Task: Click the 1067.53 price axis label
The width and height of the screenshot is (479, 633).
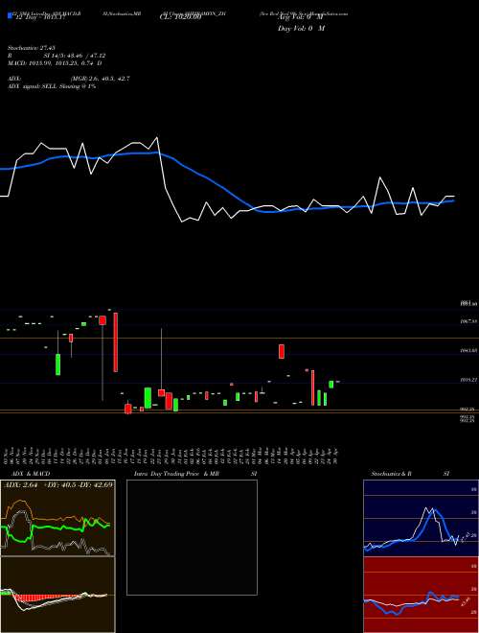Action: [x=468, y=321]
